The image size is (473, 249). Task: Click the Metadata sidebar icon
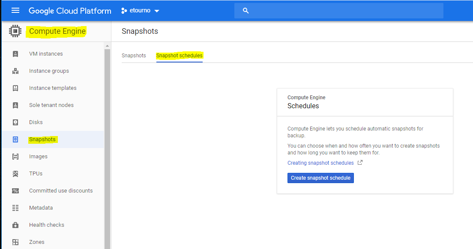tap(15, 208)
